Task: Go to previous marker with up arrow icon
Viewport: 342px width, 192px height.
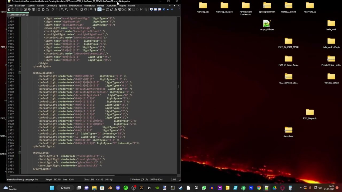Action: point(168,10)
